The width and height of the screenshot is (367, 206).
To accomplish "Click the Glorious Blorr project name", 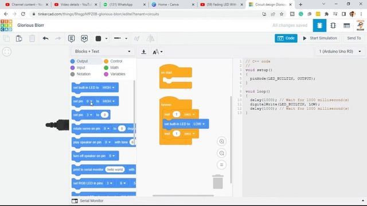I will coord(30,25).
